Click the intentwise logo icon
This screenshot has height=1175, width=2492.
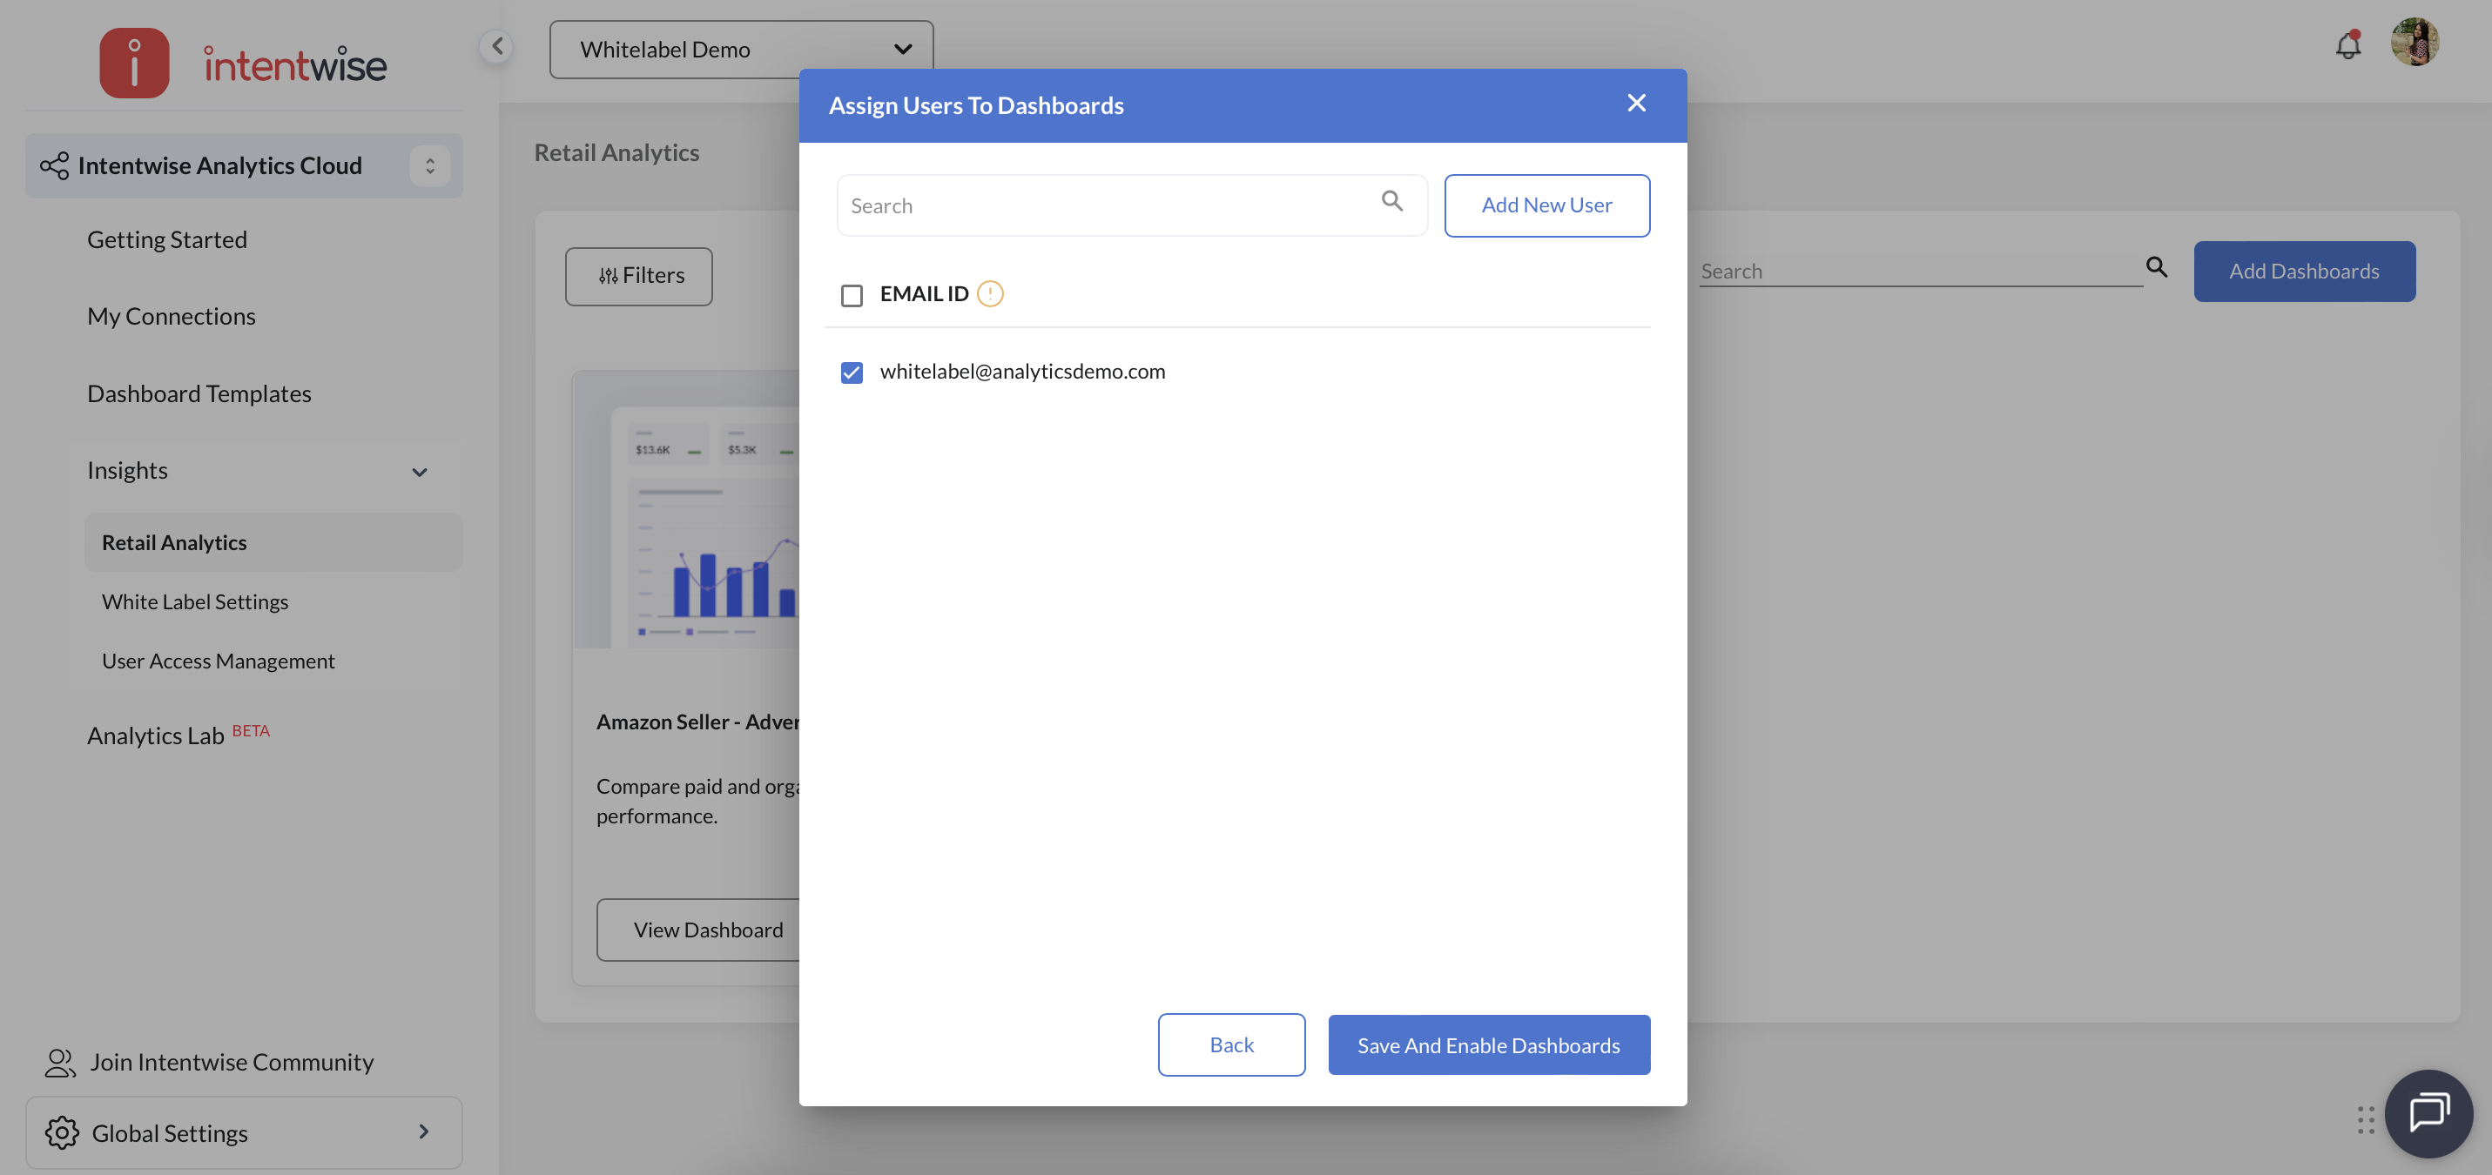pos(134,63)
